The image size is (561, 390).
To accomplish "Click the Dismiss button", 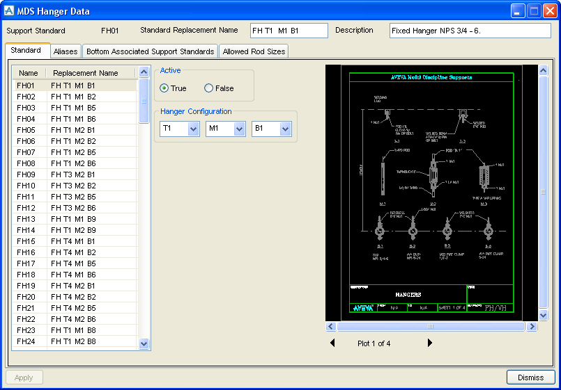I will pyautogui.click(x=531, y=377).
